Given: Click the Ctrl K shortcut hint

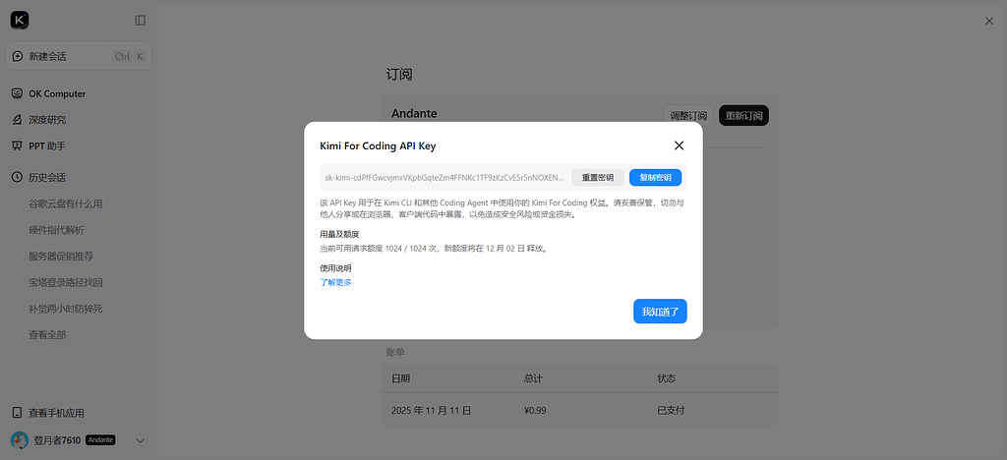Looking at the screenshot, I should [x=129, y=56].
